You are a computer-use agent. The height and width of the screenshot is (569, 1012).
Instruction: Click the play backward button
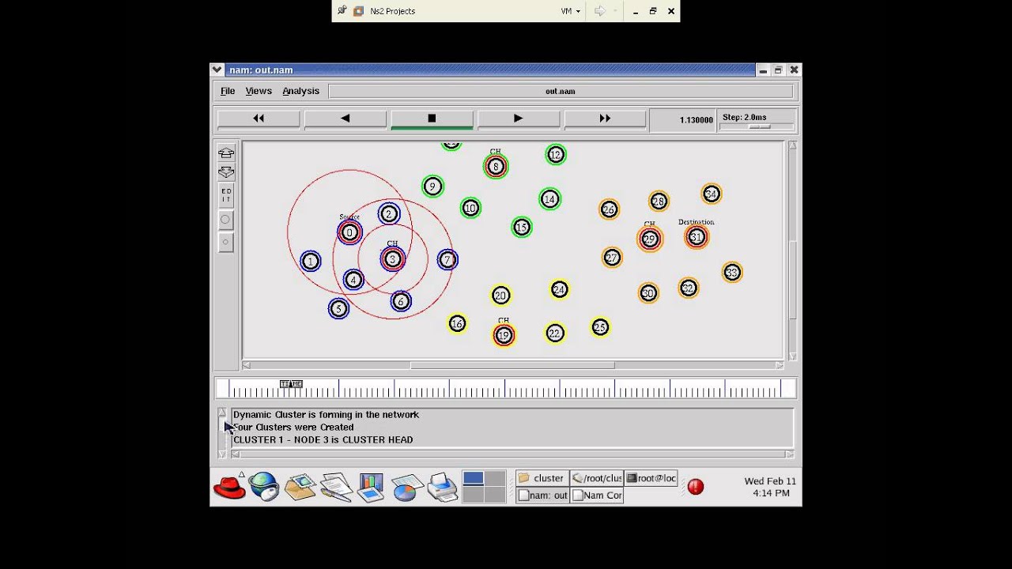tap(346, 119)
